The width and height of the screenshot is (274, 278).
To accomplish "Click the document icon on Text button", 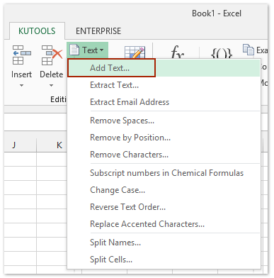I will (74, 50).
